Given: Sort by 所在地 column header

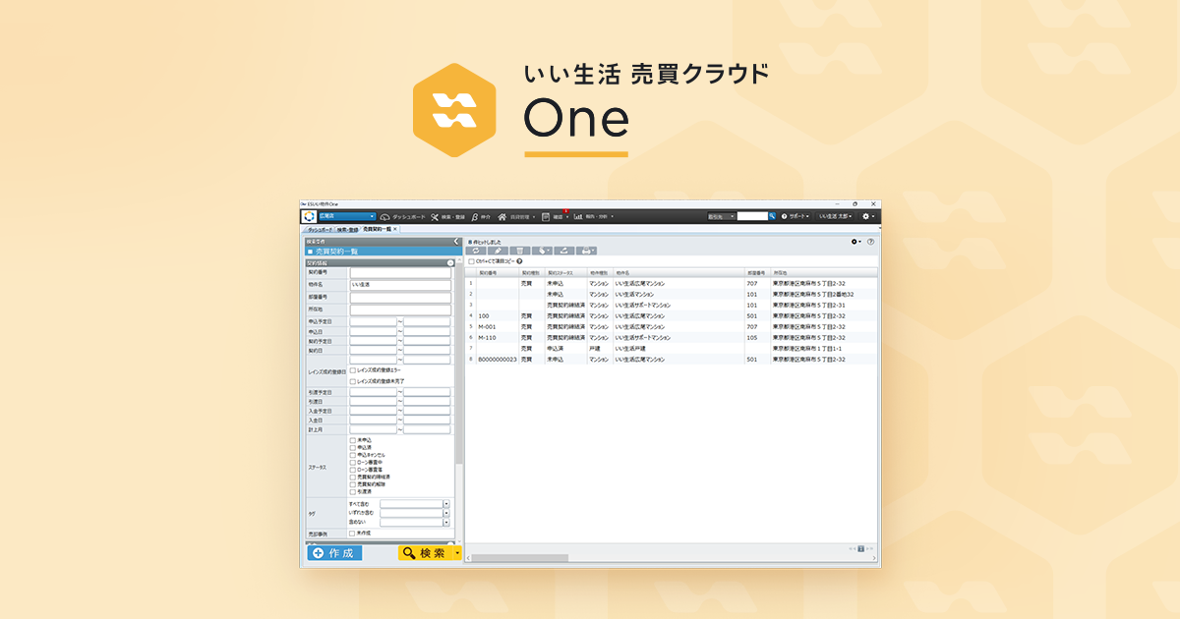Looking at the screenshot, I should point(824,272).
